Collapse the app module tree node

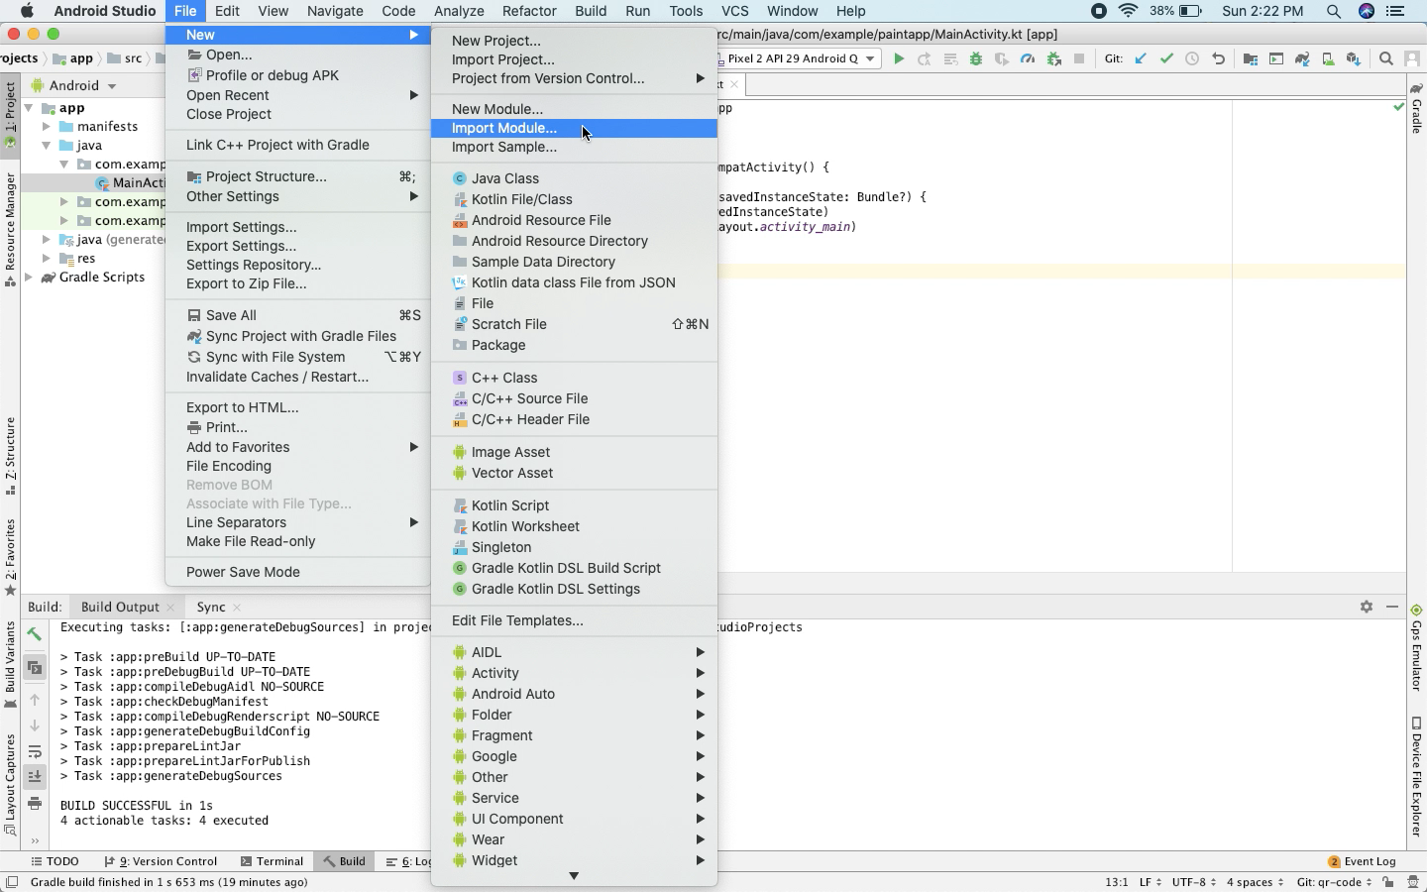tap(29, 108)
